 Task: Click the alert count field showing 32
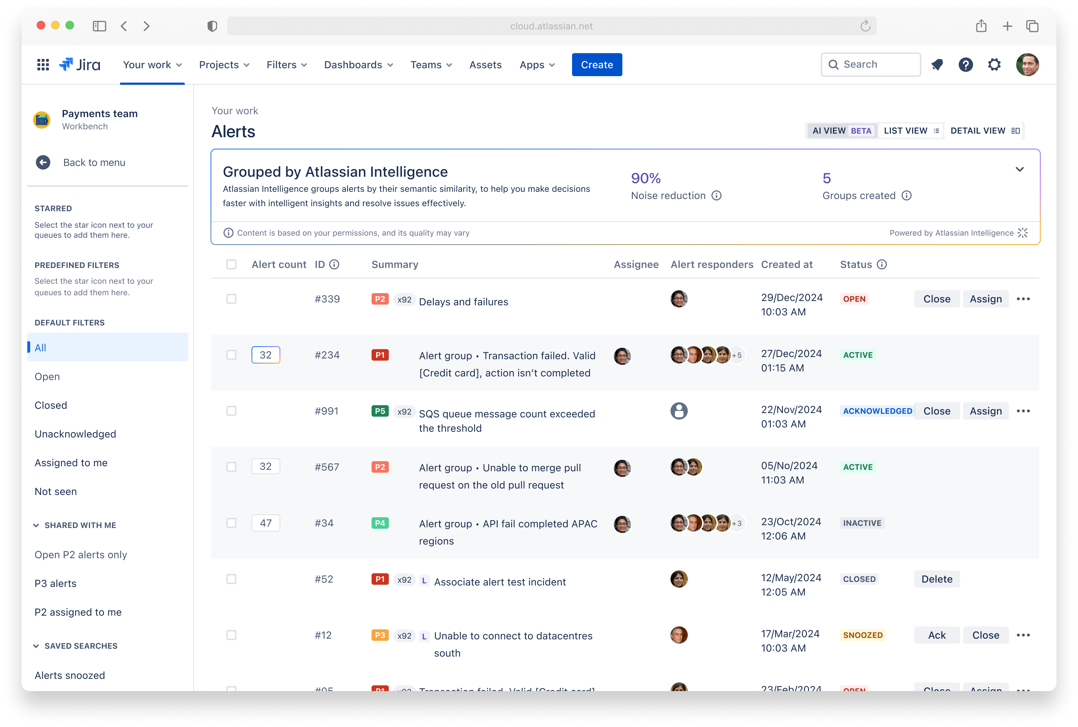tap(266, 355)
